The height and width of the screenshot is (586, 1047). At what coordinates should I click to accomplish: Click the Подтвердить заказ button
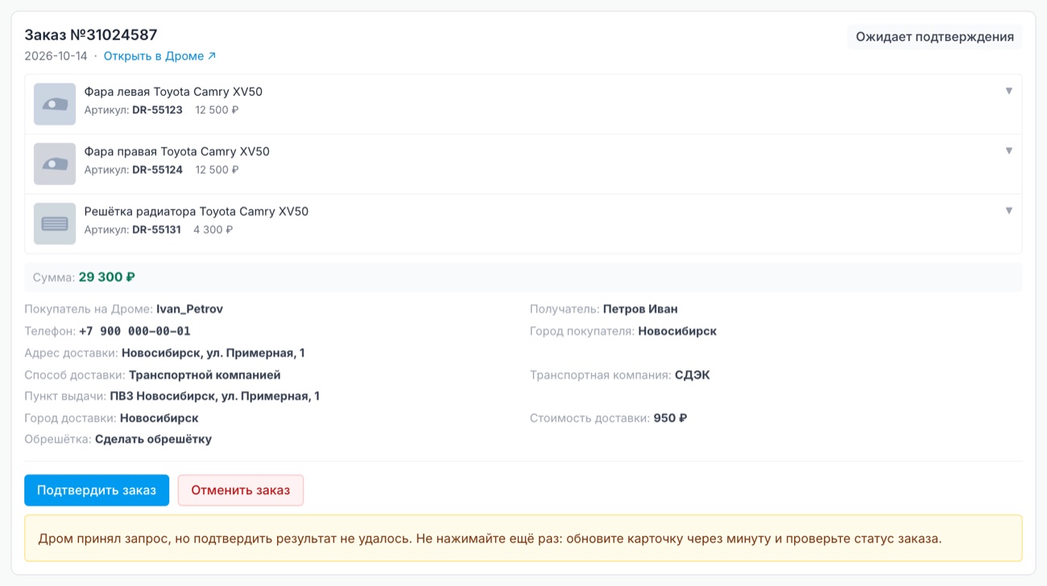pos(97,490)
